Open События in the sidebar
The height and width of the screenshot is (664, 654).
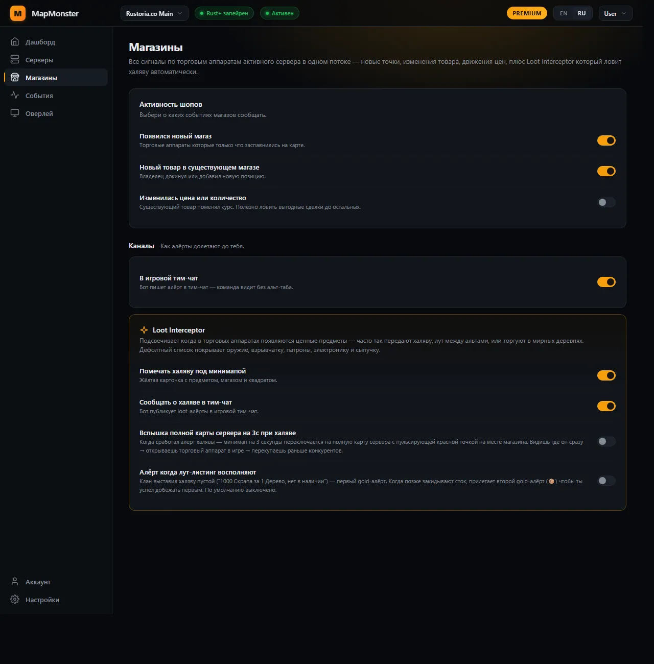pyautogui.click(x=56, y=96)
